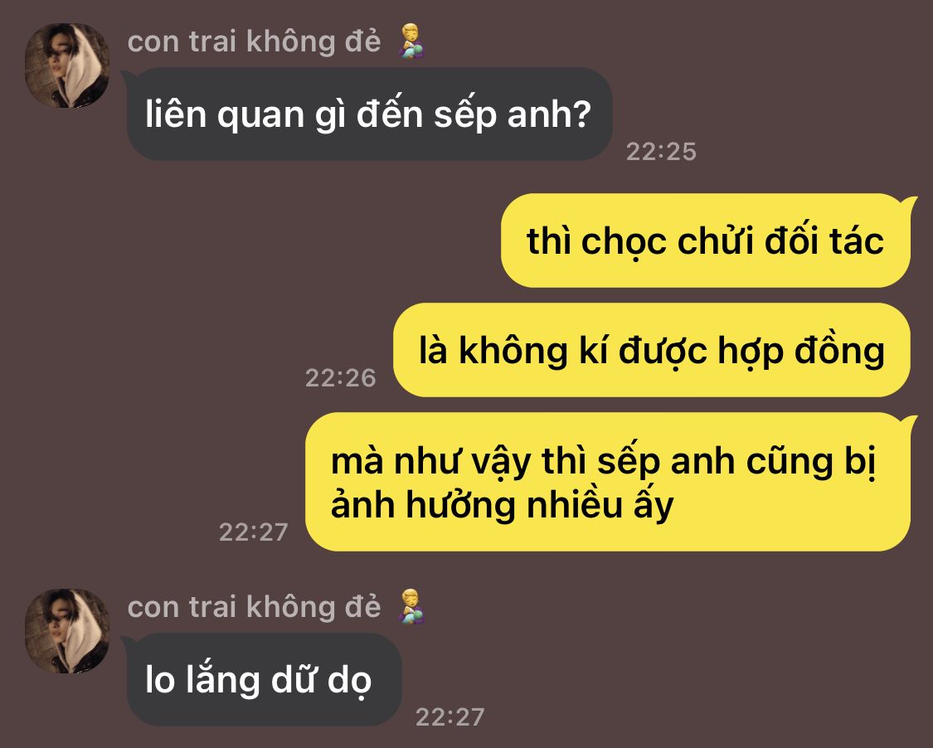Tap the 'thì chọc chửi đối tác' bubble
Screen dimensions: 933x748
[706, 240]
